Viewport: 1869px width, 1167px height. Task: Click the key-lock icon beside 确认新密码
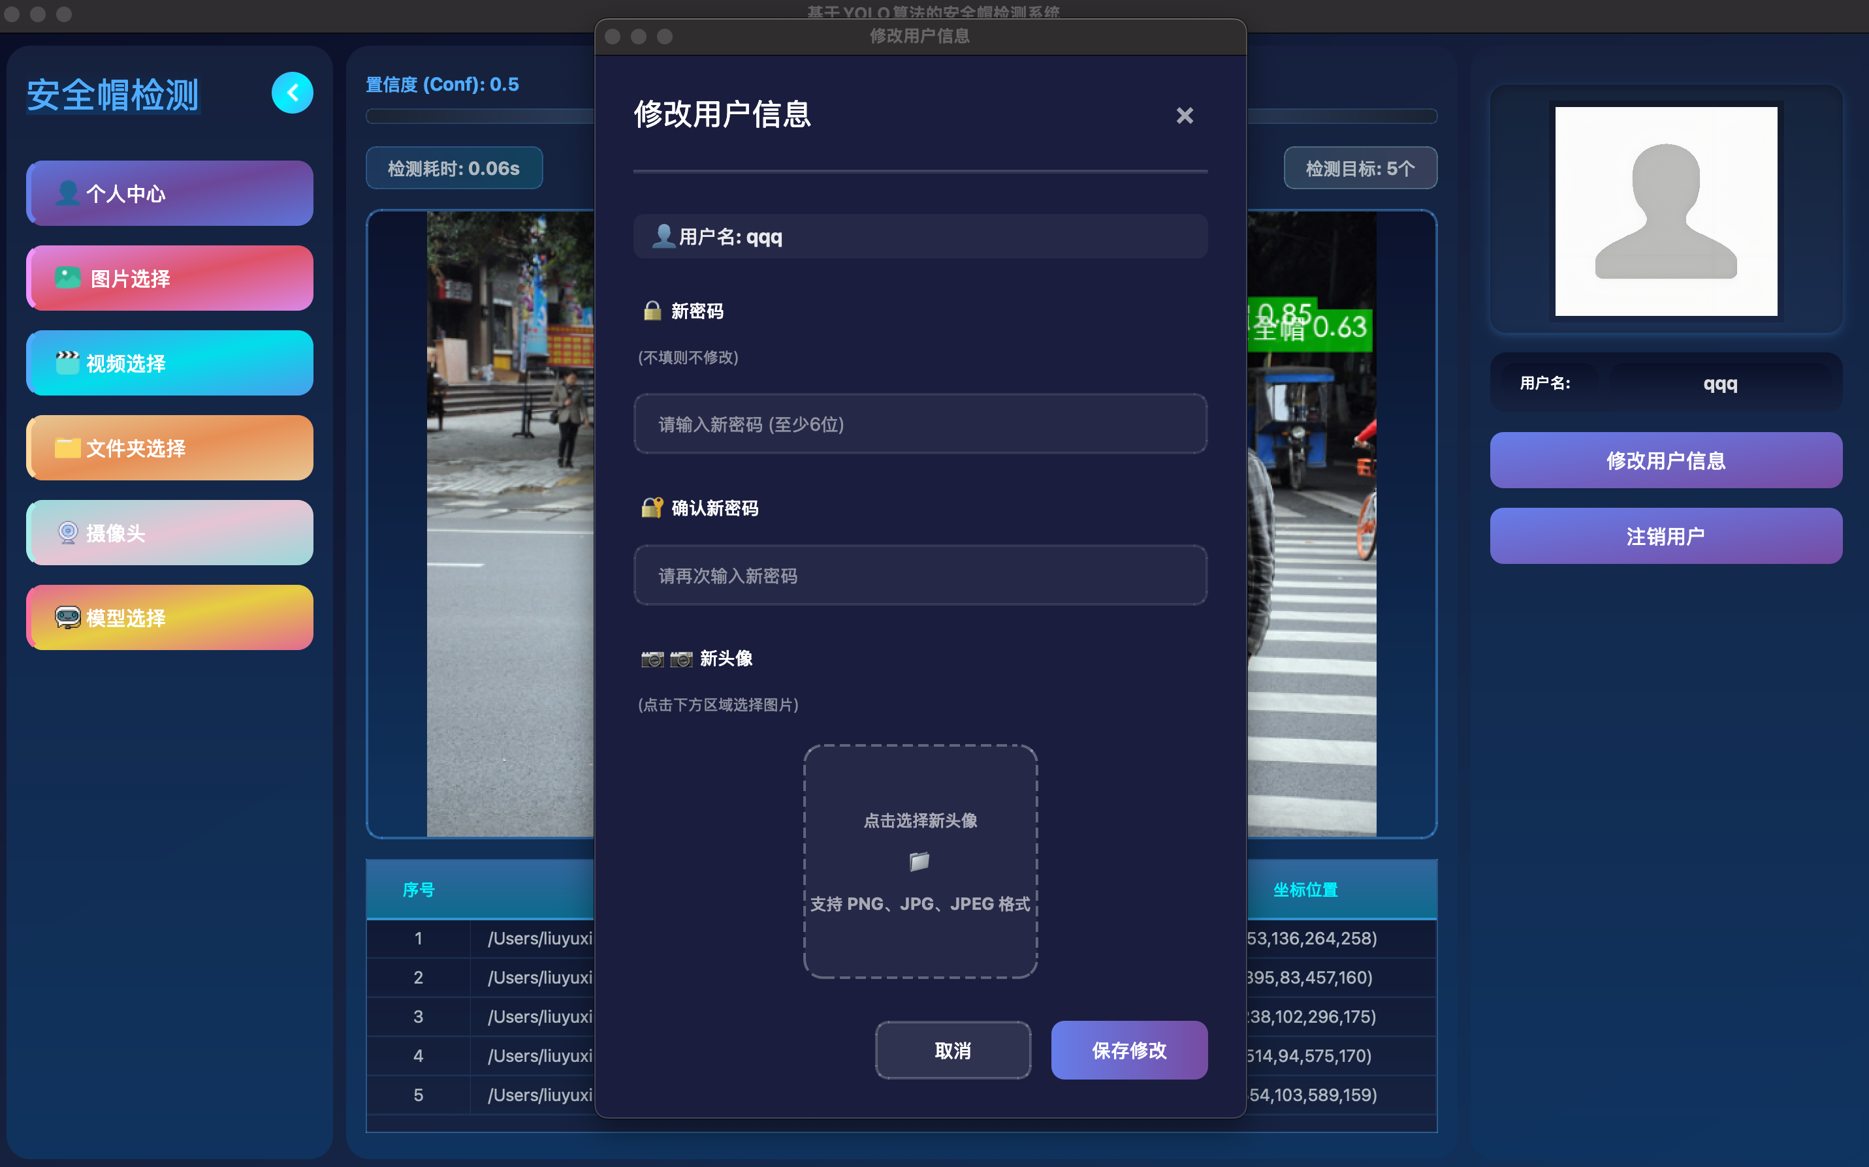[x=652, y=508]
